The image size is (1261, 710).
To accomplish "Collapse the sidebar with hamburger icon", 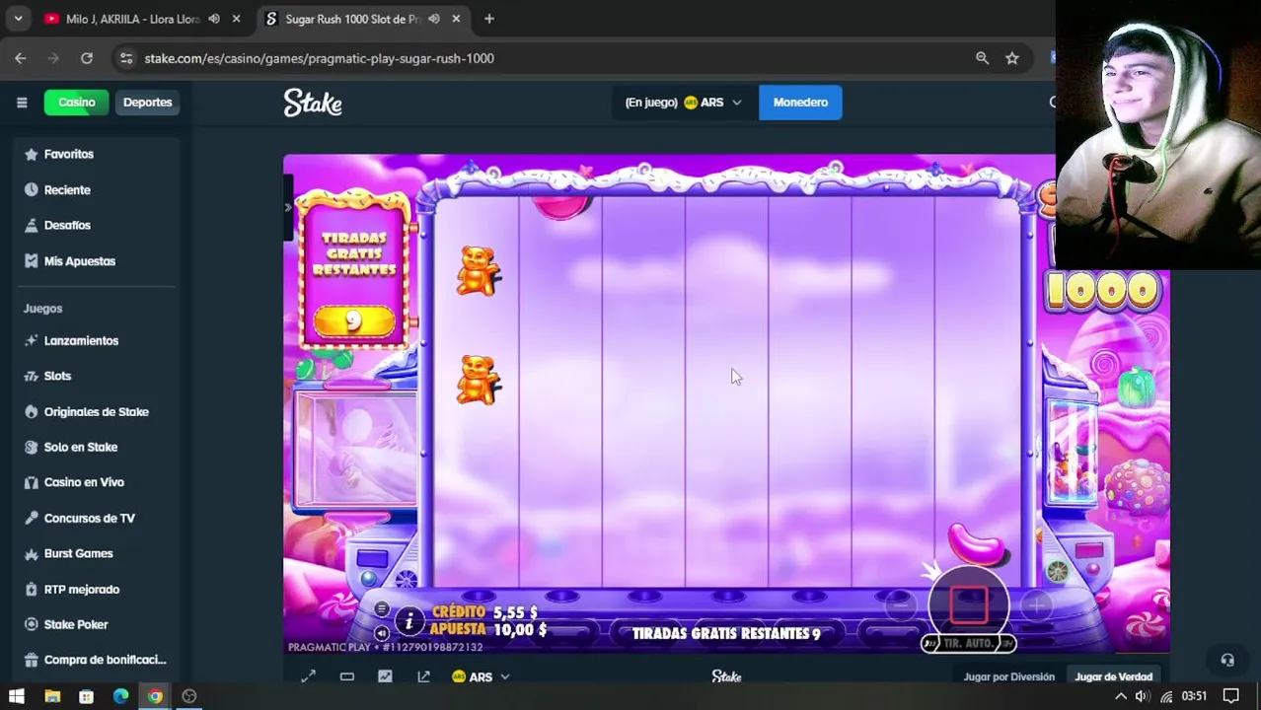I will tap(22, 103).
